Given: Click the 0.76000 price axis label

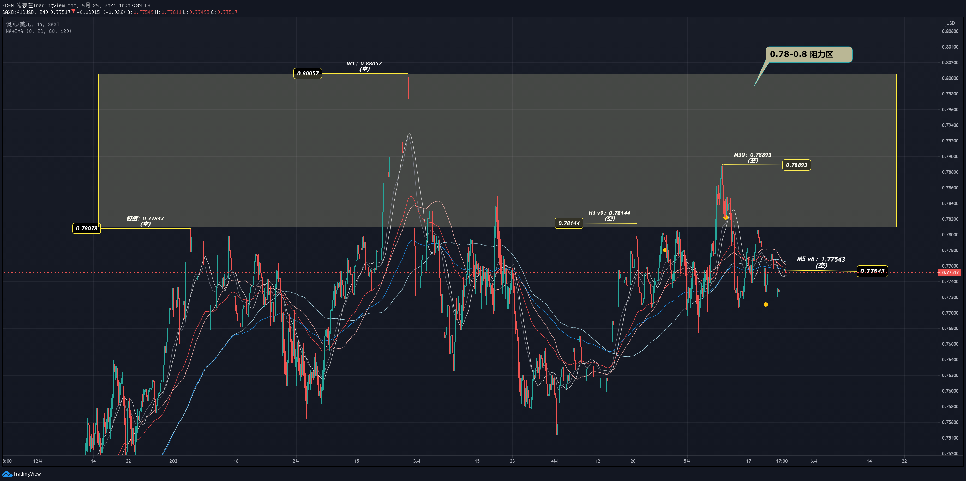Looking at the screenshot, I should [950, 391].
